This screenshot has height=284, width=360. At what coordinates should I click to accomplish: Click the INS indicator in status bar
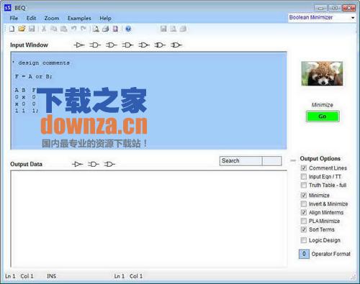tap(51, 276)
